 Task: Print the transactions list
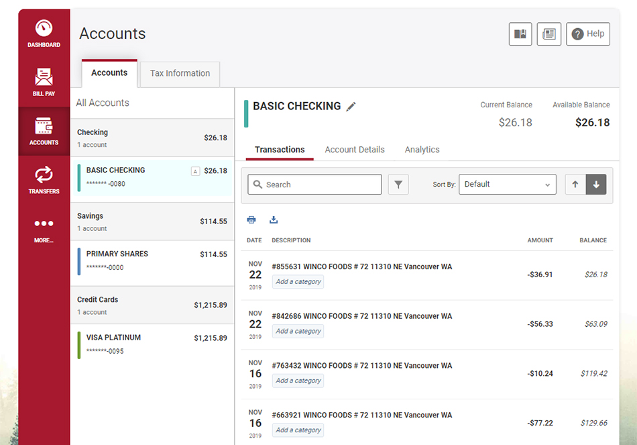[x=251, y=219]
